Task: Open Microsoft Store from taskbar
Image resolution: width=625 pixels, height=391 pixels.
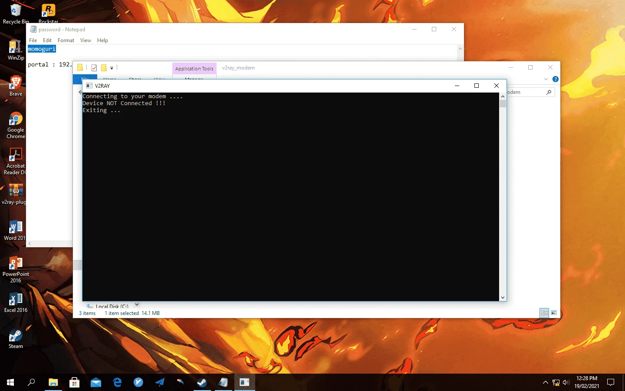Action: tap(74, 382)
